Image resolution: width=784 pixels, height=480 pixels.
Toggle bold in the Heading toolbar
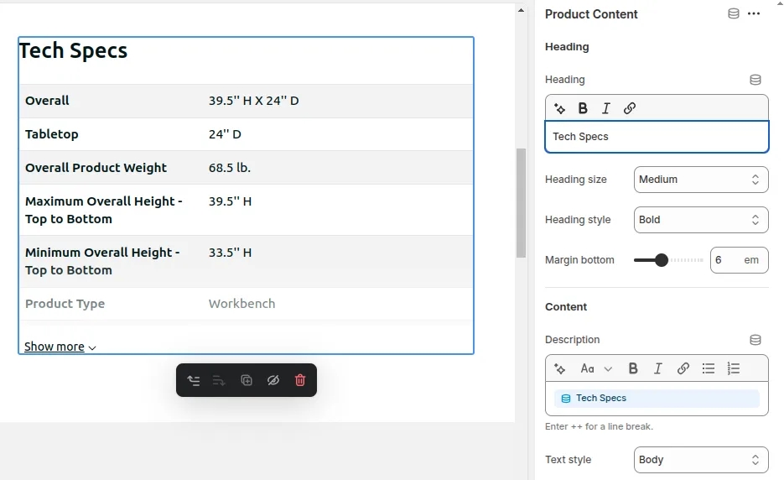[x=583, y=108]
